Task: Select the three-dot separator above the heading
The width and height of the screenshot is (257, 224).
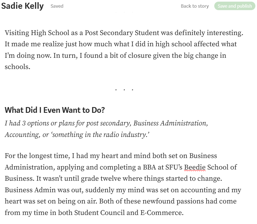Action: (124, 90)
